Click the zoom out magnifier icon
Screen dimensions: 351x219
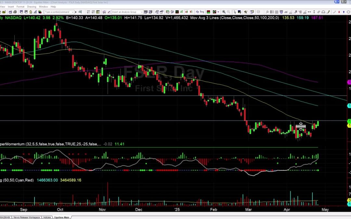click(x=228, y=12)
